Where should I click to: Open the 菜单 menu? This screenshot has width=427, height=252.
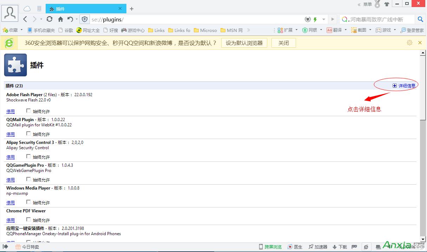pyautogui.click(x=367, y=4)
